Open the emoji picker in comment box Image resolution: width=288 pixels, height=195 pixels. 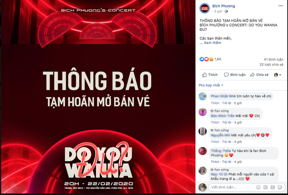[x=258, y=187]
